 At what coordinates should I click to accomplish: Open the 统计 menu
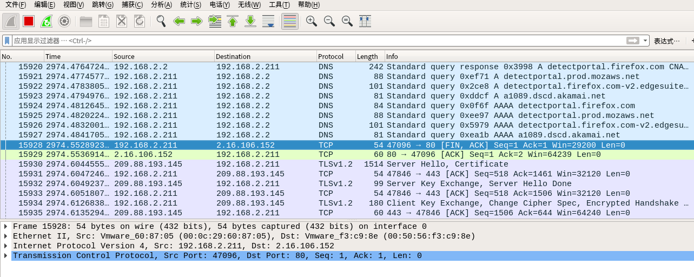click(x=190, y=5)
